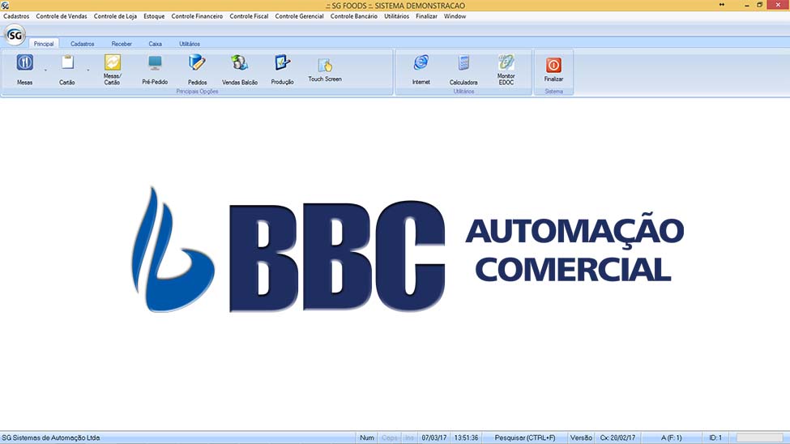Launch the Touch Screen mode icon
Viewport: 790px width, 444px height.
point(325,66)
